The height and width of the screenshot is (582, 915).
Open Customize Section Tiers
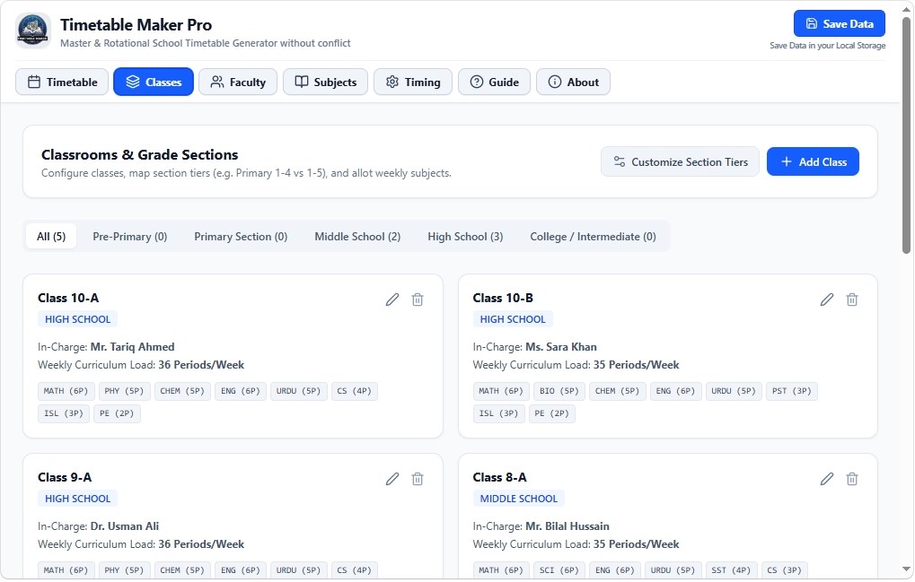pyautogui.click(x=680, y=162)
